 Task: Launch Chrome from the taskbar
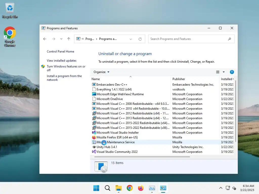point(130,188)
